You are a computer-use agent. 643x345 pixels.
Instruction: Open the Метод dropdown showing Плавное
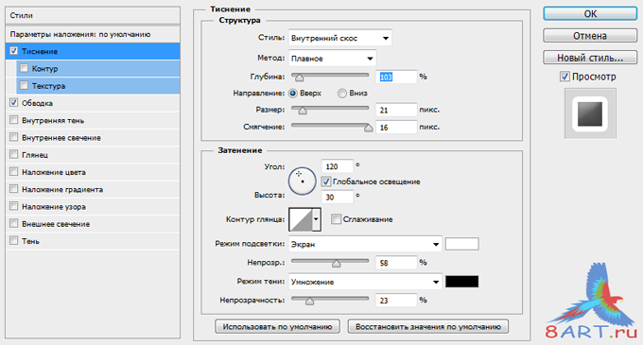pos(332,59)
